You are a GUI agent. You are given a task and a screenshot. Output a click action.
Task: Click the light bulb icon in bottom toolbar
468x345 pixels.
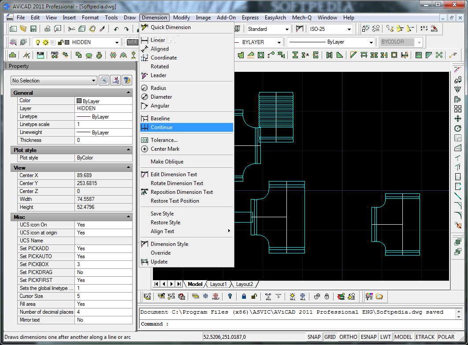230,297
